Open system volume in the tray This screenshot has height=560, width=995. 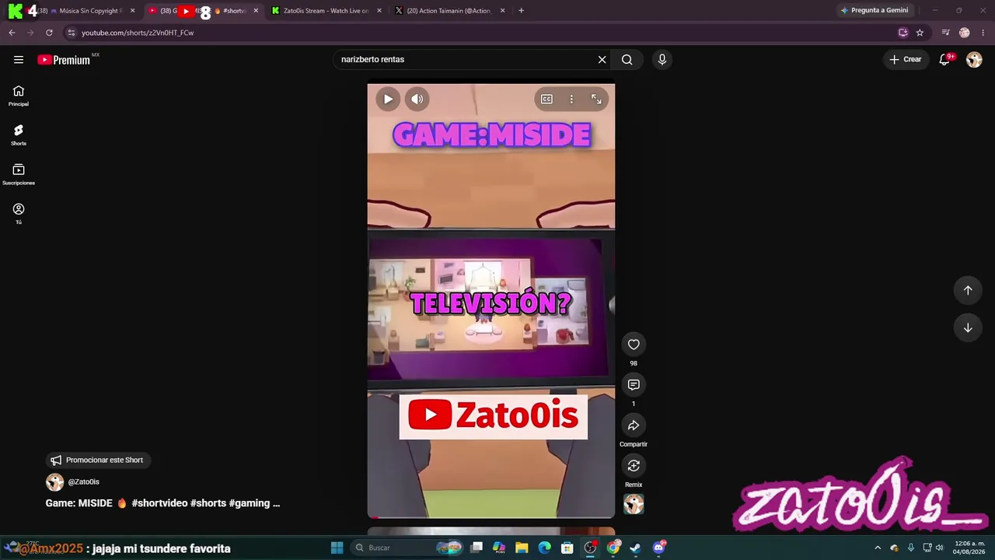coord(940,548)
